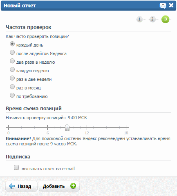Enable высылать отчет на e-mail checkbox
The image size is (177, 196).
(16, 167)
